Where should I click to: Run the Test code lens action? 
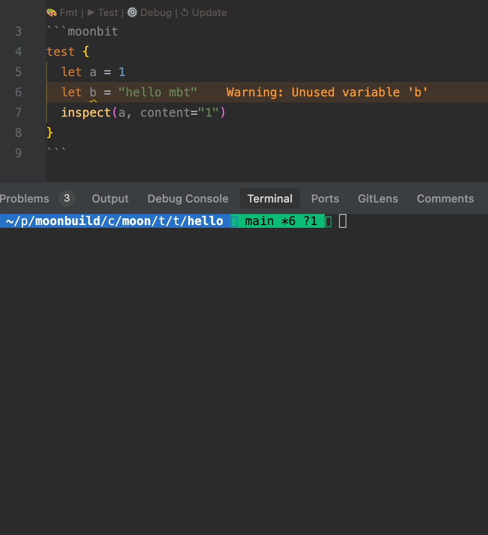coord(103,12)
